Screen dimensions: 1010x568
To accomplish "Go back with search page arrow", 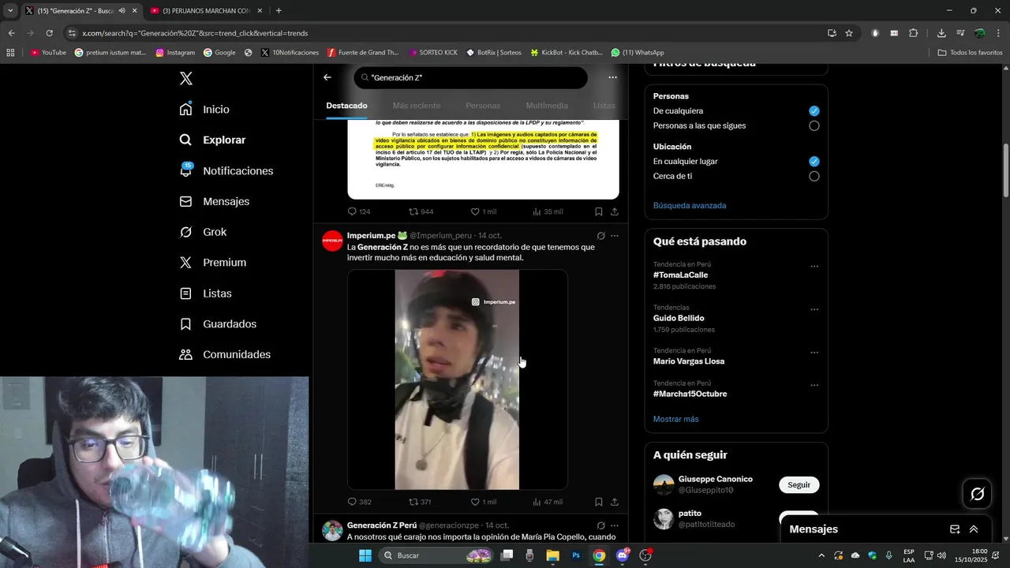I will pos(327,77).
